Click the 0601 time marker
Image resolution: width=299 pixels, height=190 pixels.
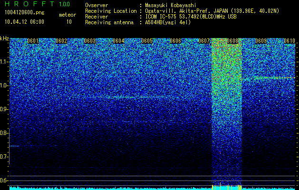coord(33,41)
